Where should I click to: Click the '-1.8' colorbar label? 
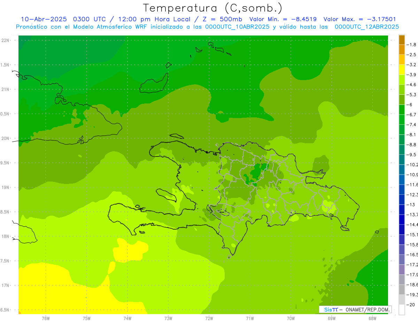coord(411,45)
